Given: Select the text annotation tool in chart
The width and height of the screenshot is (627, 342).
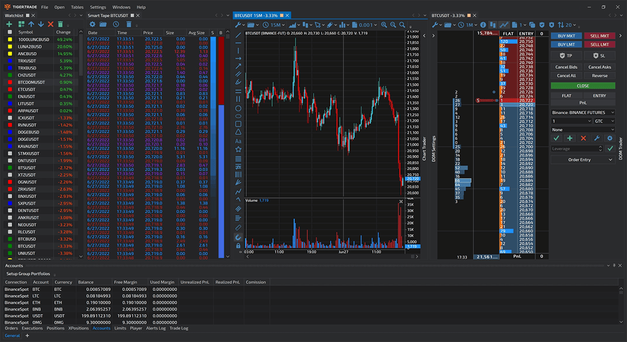Looking at the screenshot, I should (238, 141).
